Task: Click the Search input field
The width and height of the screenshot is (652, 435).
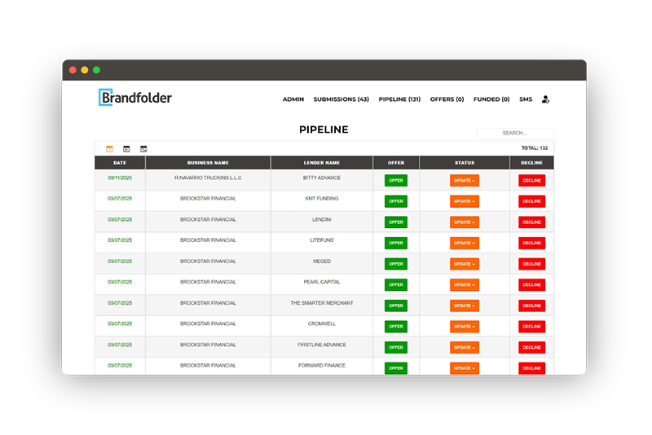Action: [x=515, y=133]
